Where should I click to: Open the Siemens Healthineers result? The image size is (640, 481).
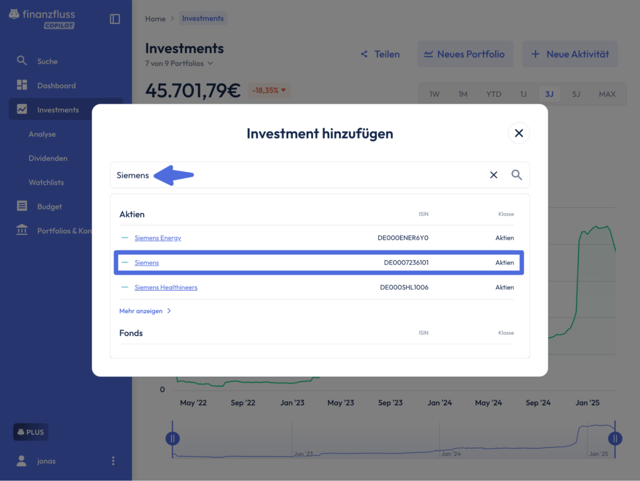click(x=166, y=287)
